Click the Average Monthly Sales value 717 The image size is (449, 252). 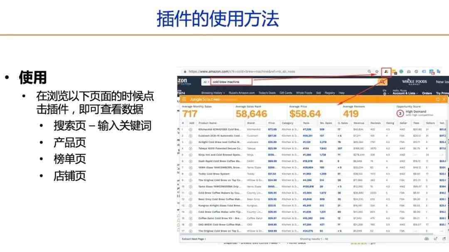[x=190, y=114]
